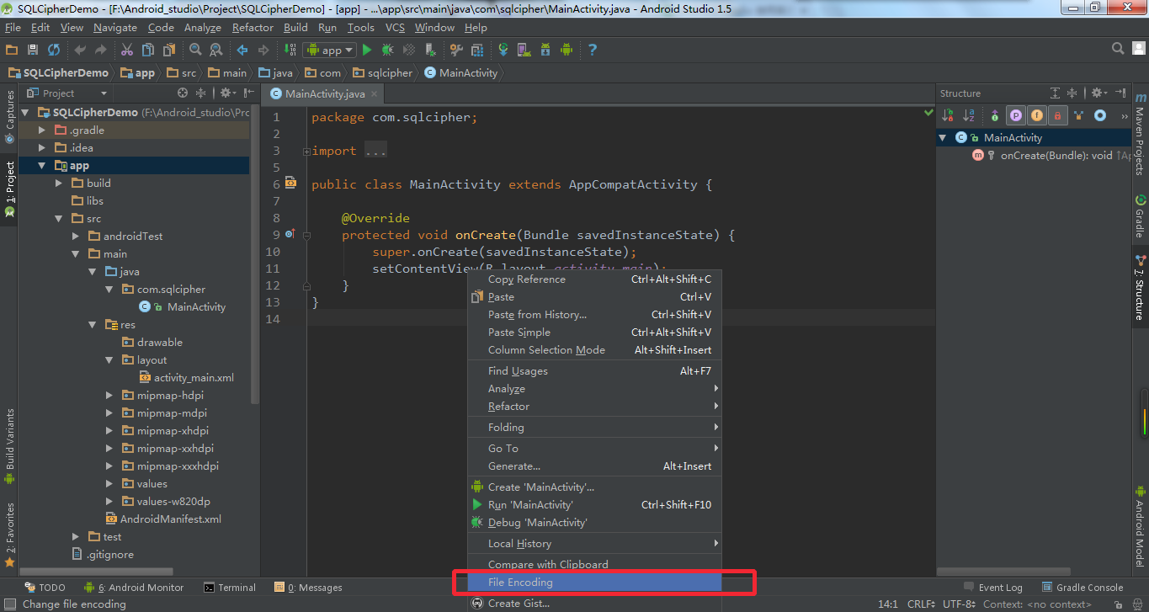Open the AVD Manager icon
Viewport: 1149px width, 612px height.
524,51
